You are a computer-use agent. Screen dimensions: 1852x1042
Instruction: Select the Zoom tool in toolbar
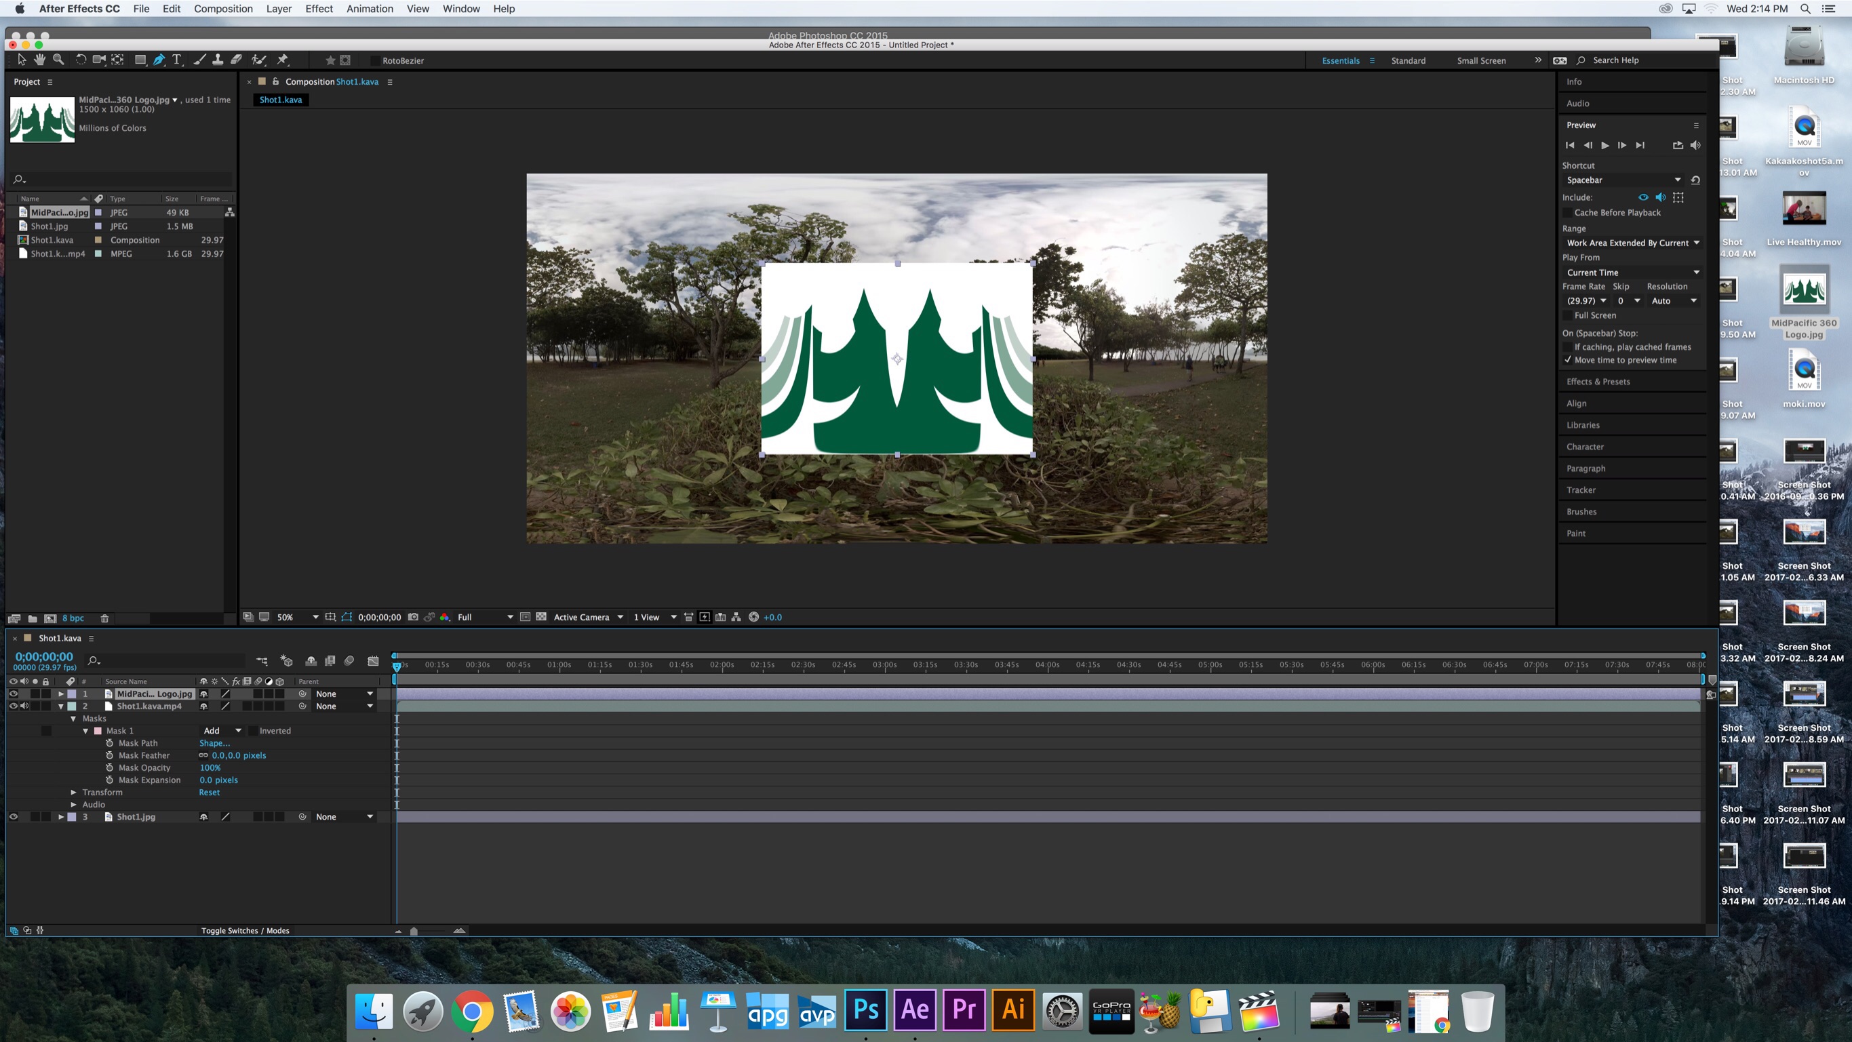coord(59,60)
